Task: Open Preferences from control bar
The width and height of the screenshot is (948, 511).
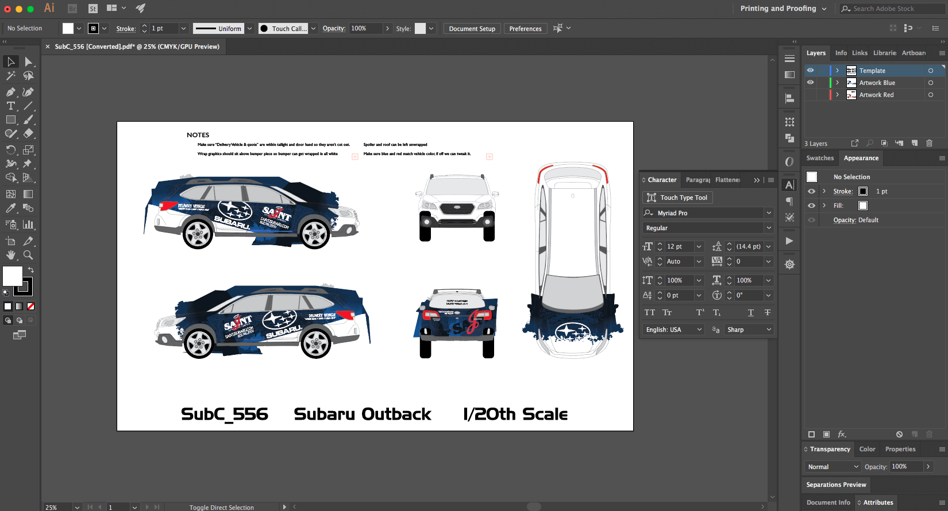Action: 525,29
